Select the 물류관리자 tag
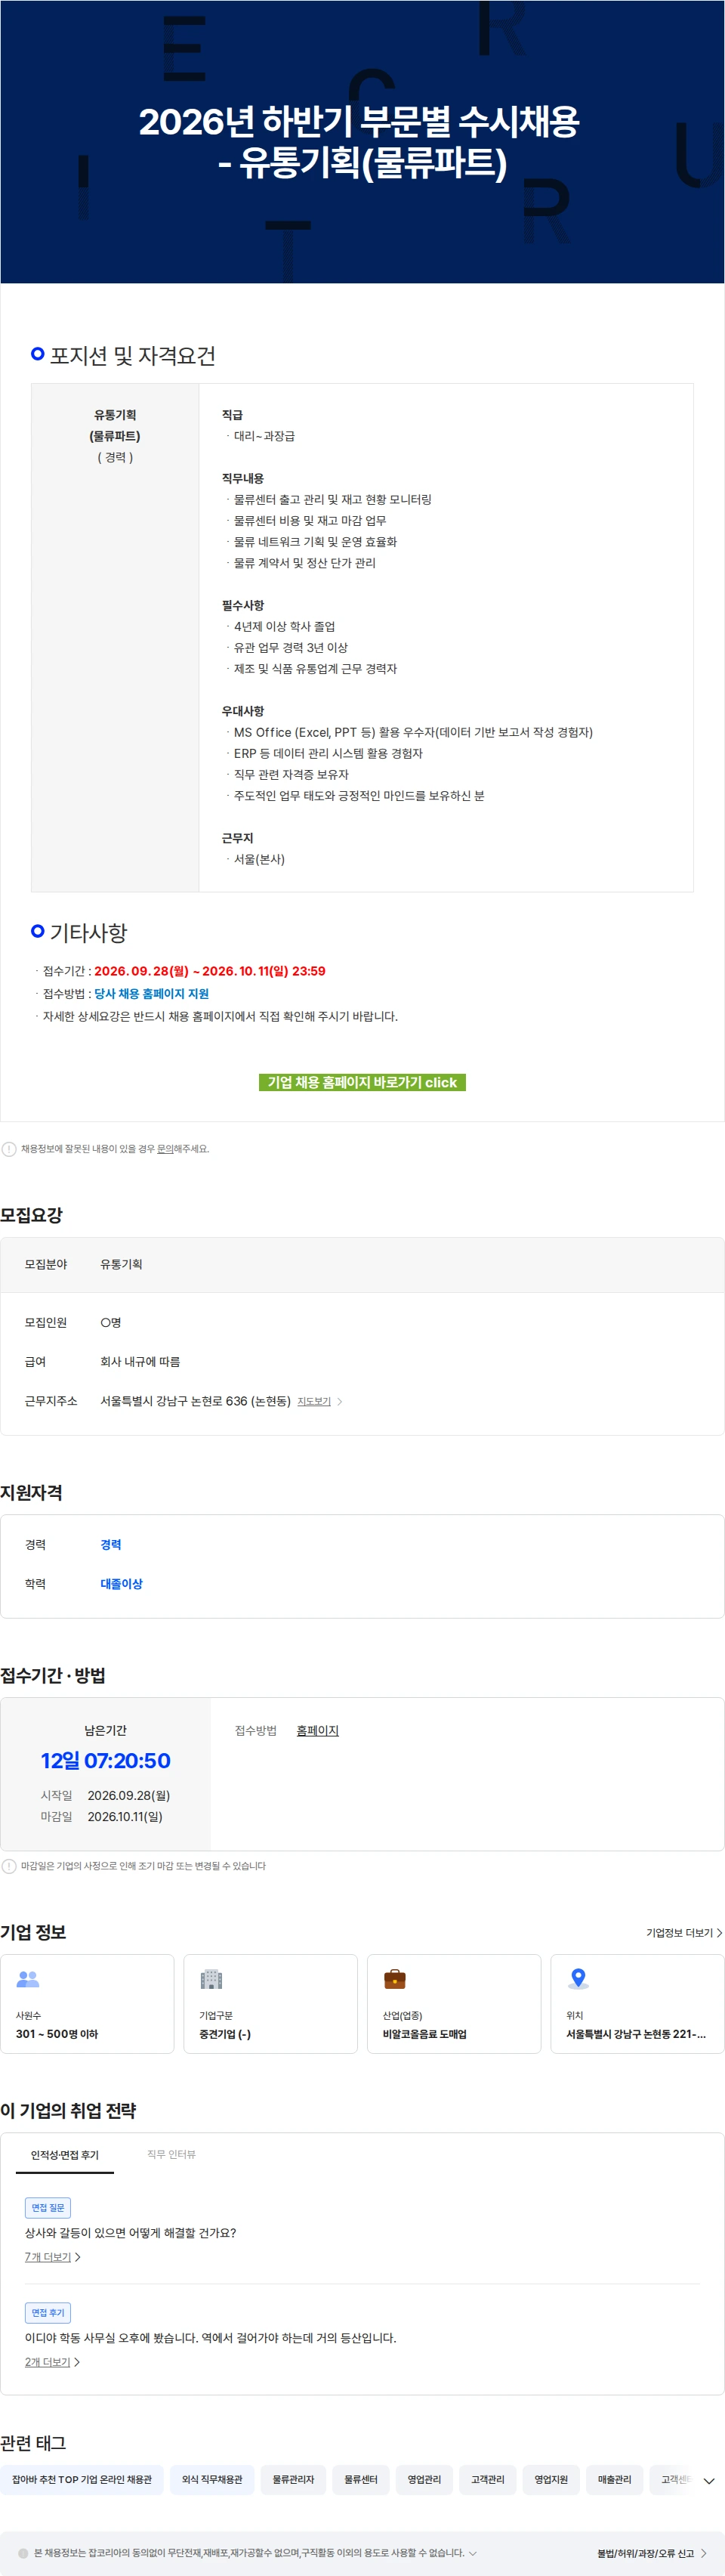725x2576 pixels. [293, 2479]
